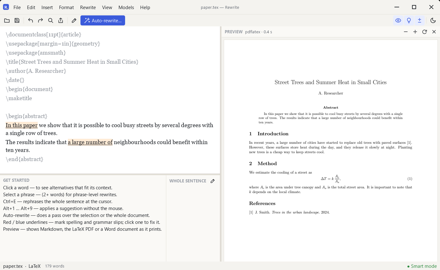Switch to dark mode with the moon icon

coord(433,20)
